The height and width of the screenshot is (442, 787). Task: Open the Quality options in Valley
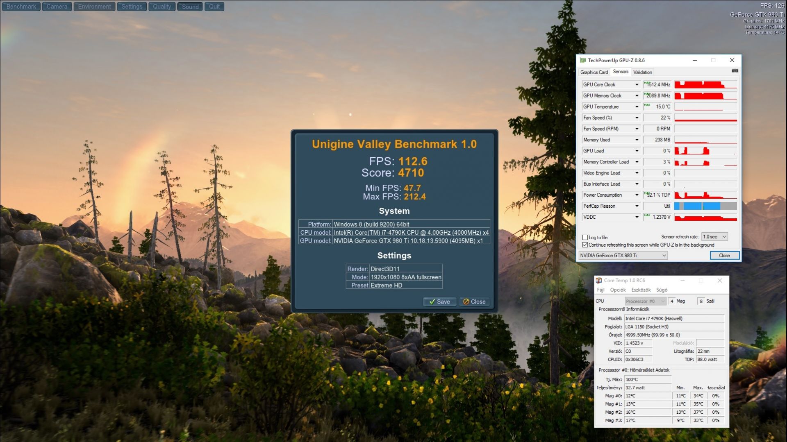click(162, 7)
